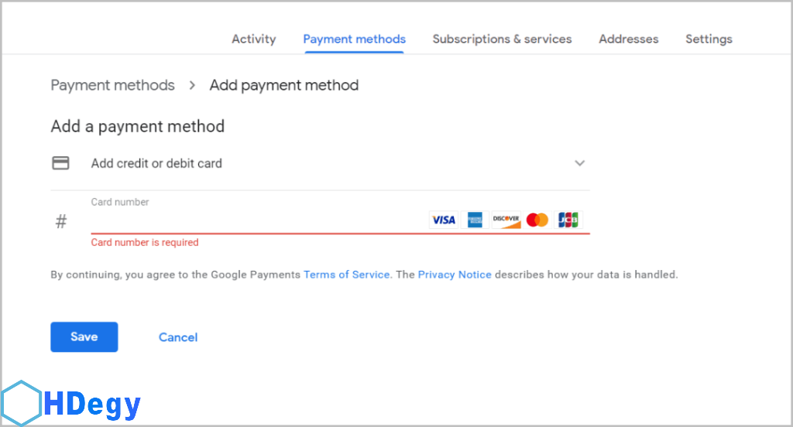Click the American Express card logo
The image size is (793, 427).
pos(475,220)
